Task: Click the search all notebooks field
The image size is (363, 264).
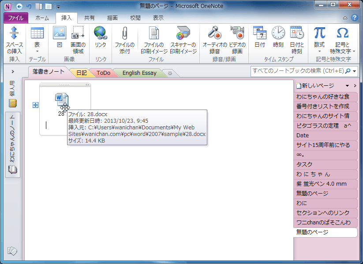Action: [298, 71]
